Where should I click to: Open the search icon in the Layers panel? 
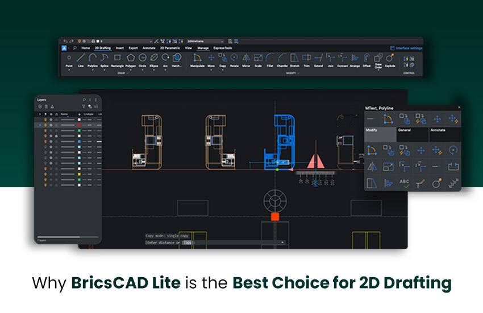click(x=84, y=100)
